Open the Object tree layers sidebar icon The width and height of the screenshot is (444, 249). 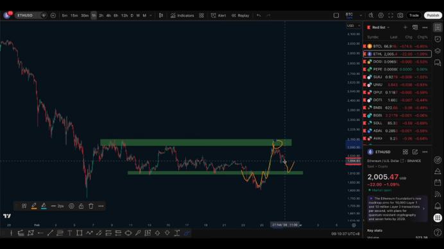438,51
